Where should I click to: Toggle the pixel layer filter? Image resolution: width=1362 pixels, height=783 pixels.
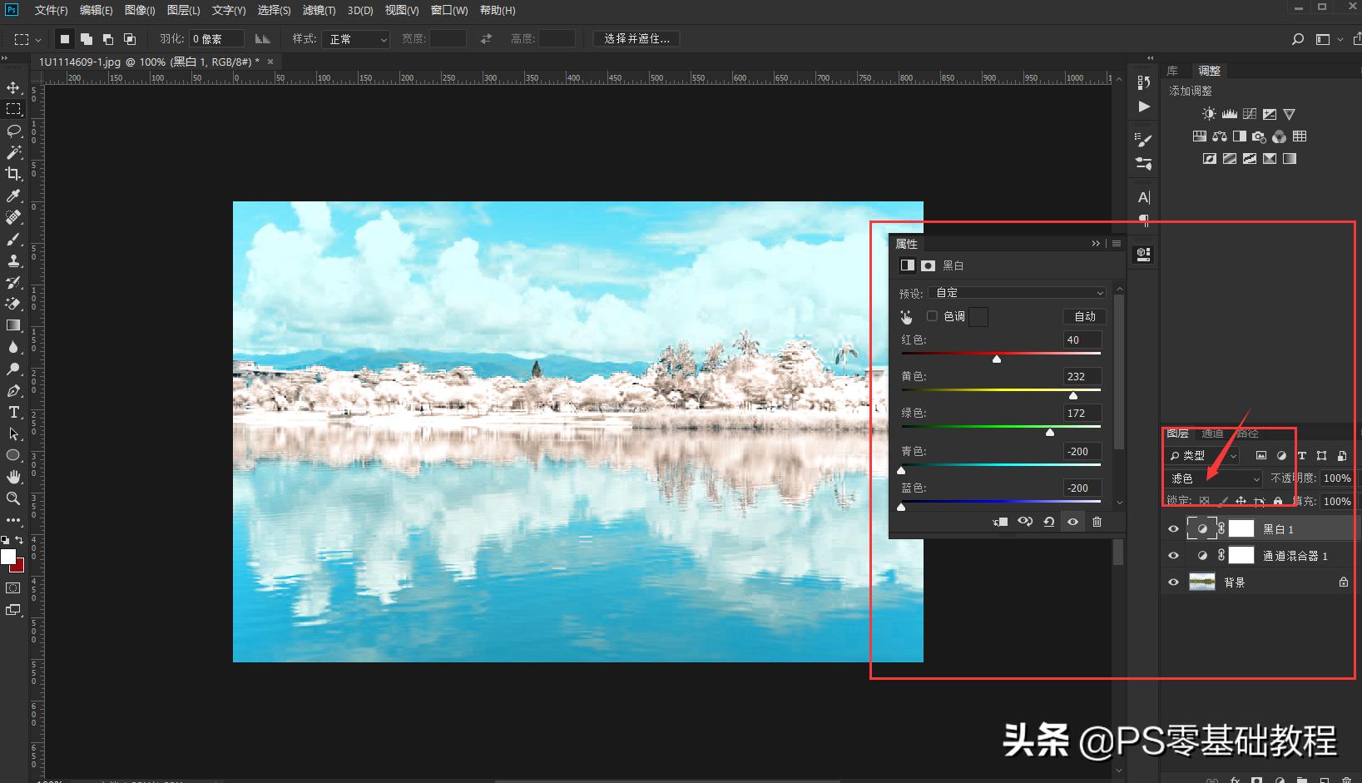(1260, 456)
